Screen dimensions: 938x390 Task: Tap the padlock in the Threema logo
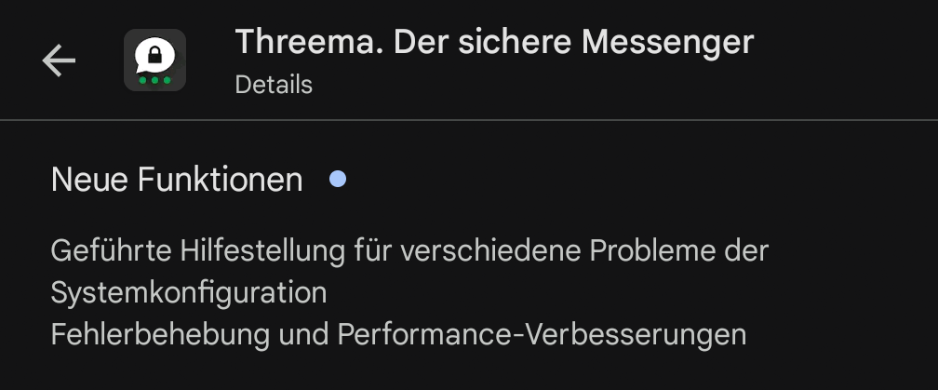pos(154,55)
